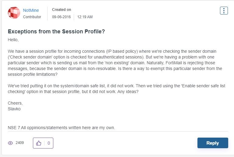234x157 pixels.
Task: Click the paragraph starting "We've tried putting it"
Action: point(116,89)
